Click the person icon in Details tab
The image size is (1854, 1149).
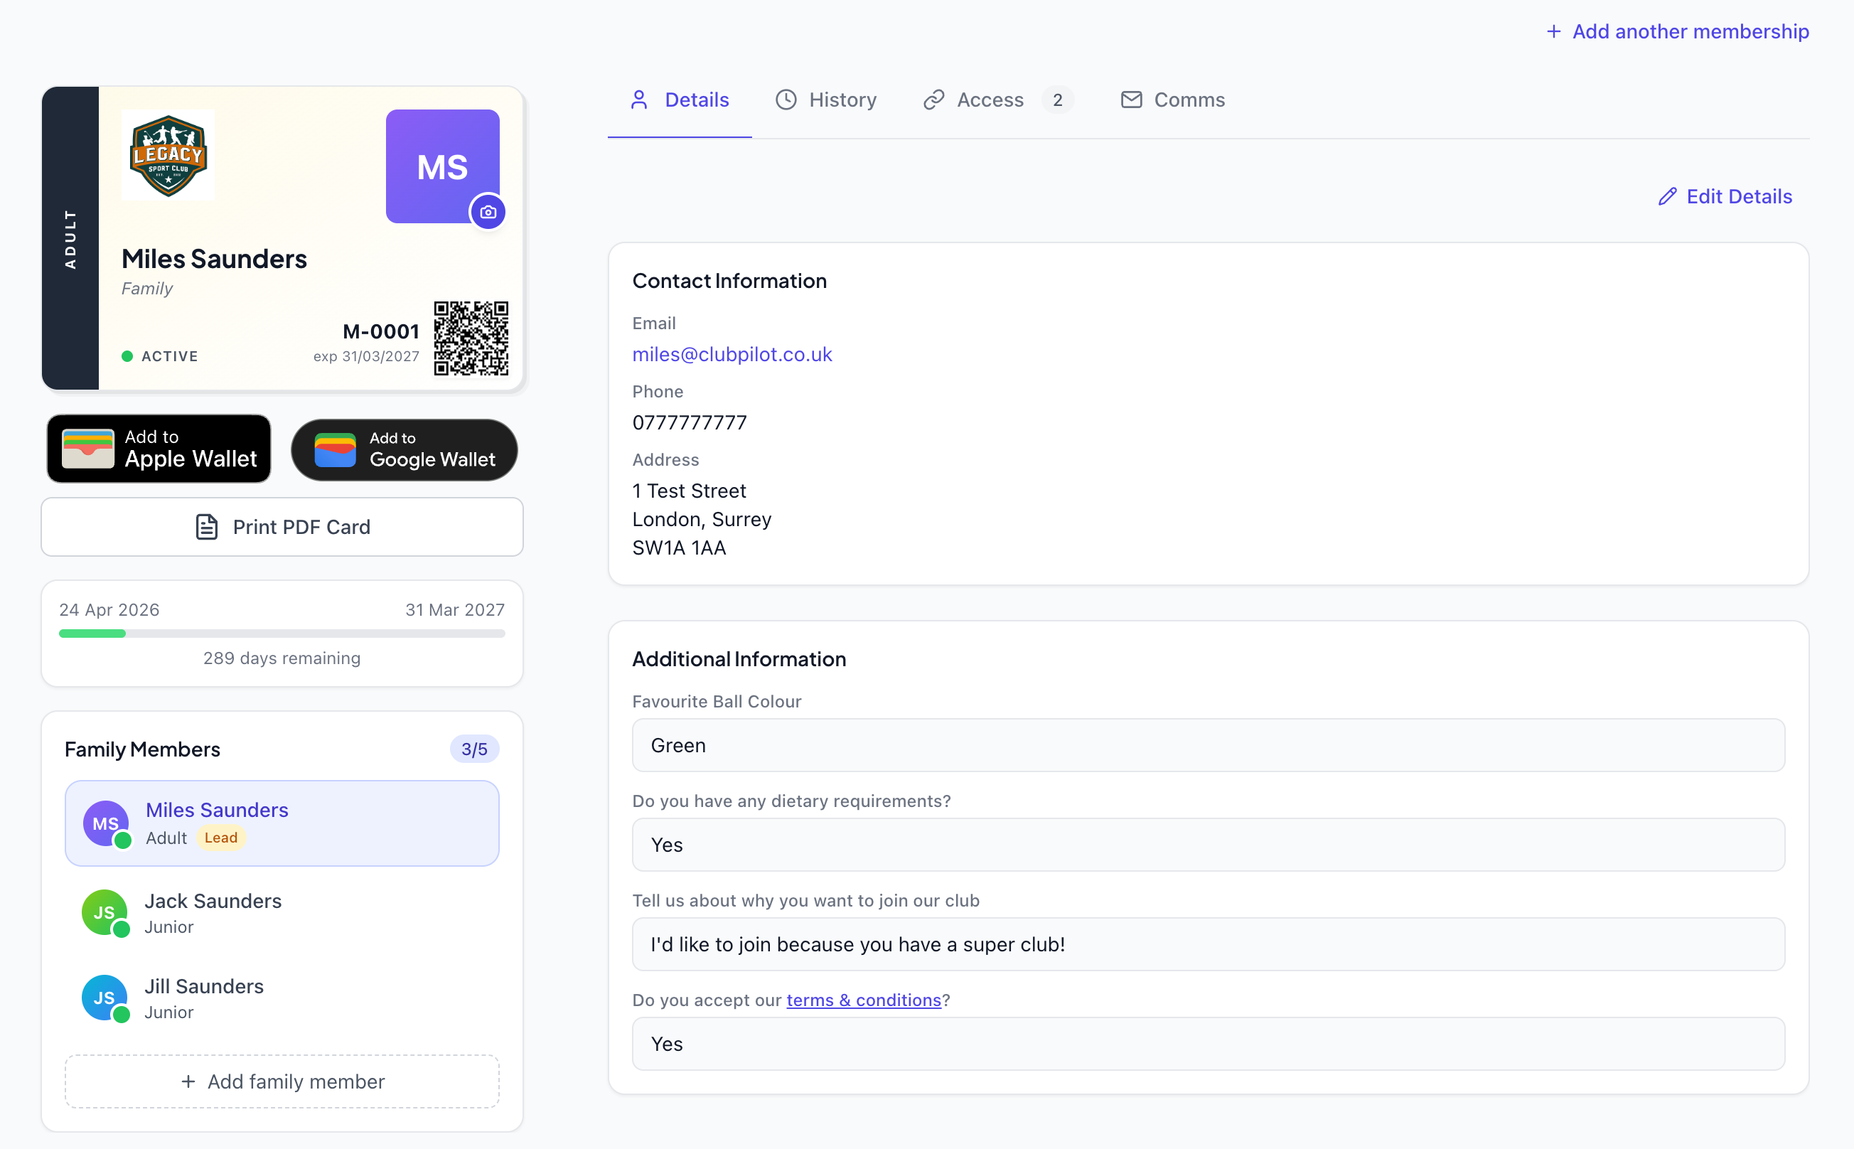coord(639,100)
